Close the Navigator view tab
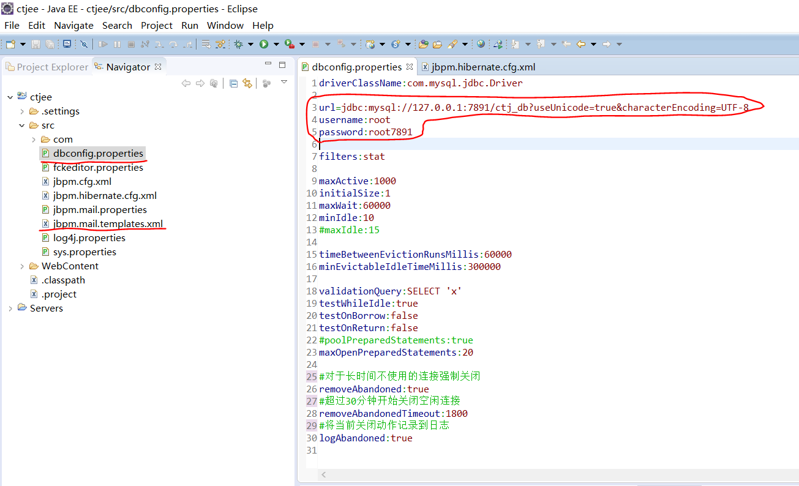 coord(157,67)
